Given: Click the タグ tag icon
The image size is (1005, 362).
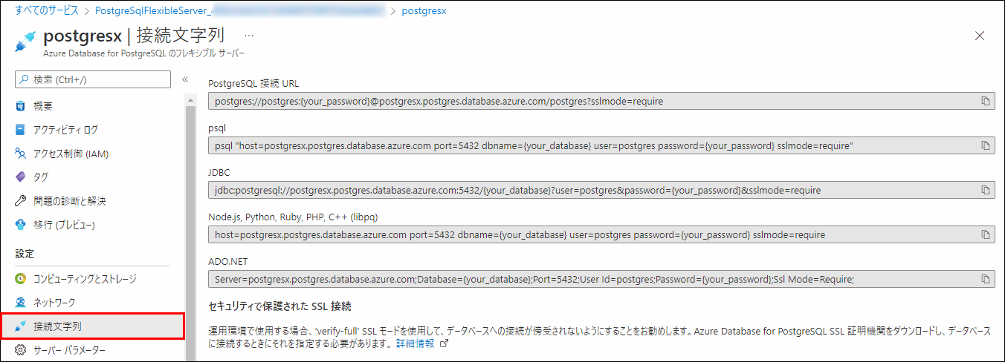Looking at the screenshot, I should click(21, 177).
